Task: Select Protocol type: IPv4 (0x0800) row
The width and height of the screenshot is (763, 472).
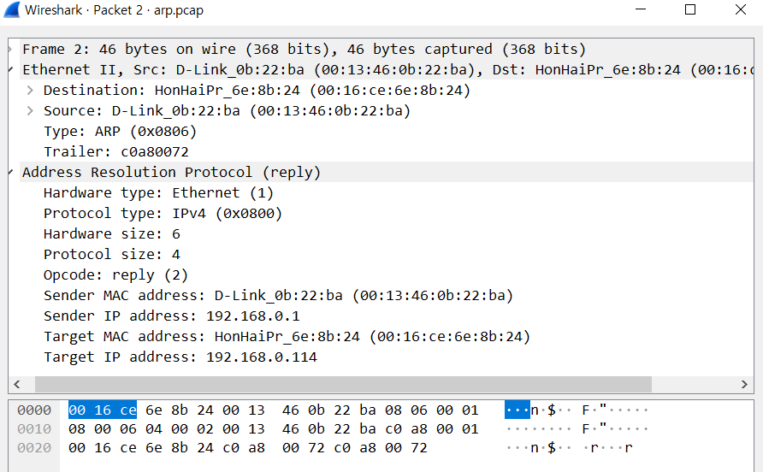Action: coord(163,213)
